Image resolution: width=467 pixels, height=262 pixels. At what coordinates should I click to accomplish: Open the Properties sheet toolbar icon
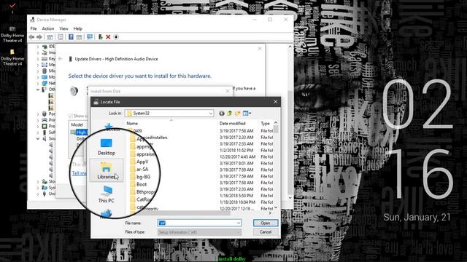(x=61, y=37)
